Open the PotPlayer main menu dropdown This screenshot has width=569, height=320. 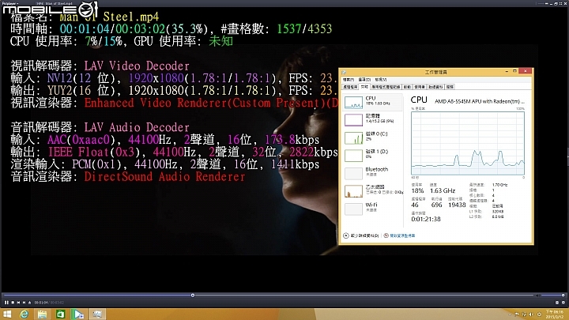(9, 3)
